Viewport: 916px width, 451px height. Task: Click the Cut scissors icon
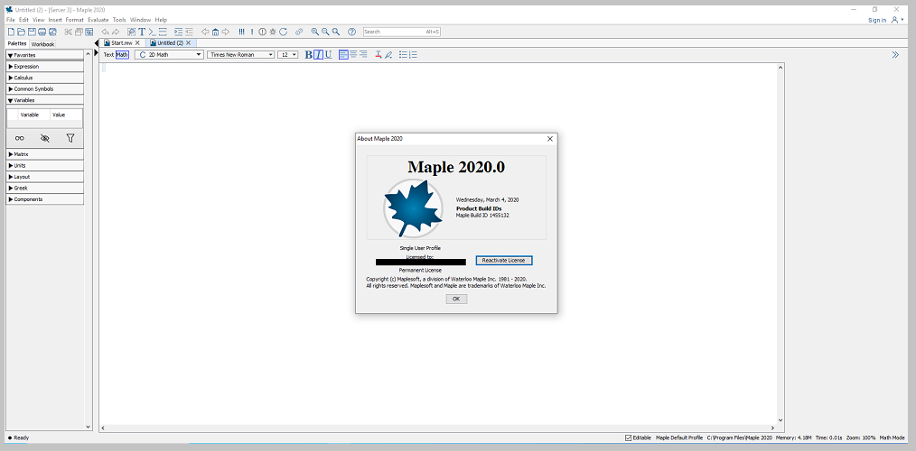69,32
